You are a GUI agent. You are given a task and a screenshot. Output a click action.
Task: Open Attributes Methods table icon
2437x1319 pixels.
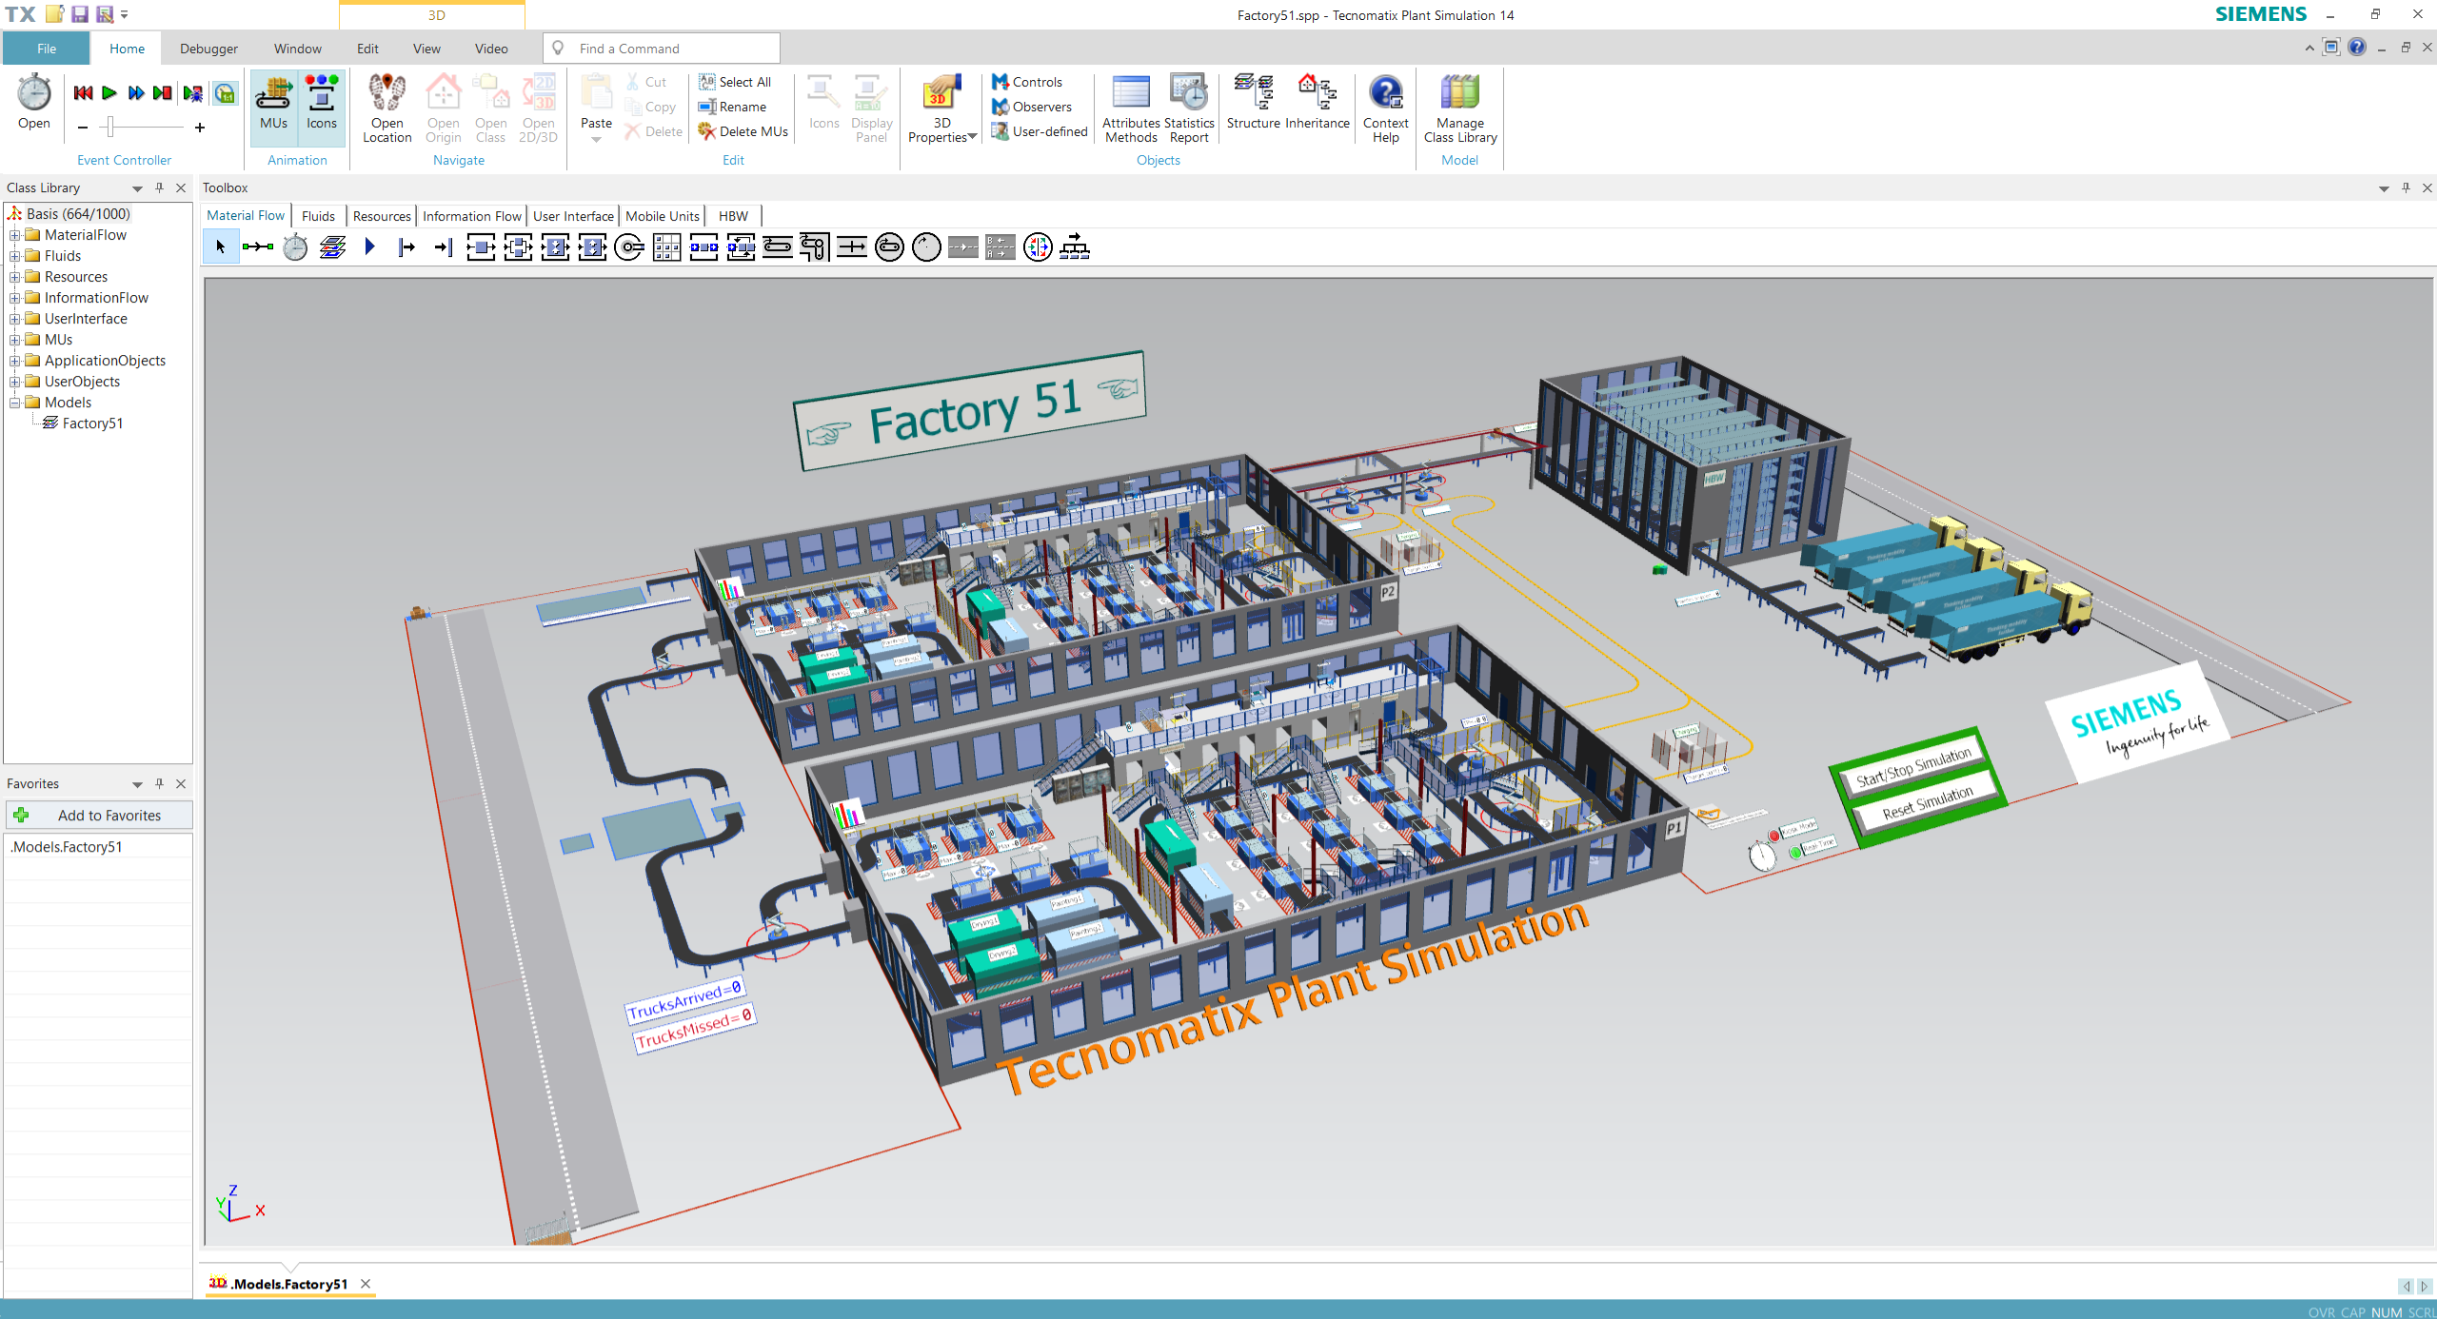click(x=1131, y=93)
